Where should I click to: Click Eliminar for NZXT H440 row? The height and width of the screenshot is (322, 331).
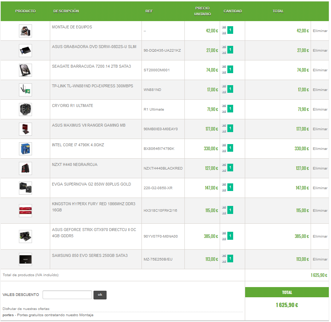click(x=320, y=168)
